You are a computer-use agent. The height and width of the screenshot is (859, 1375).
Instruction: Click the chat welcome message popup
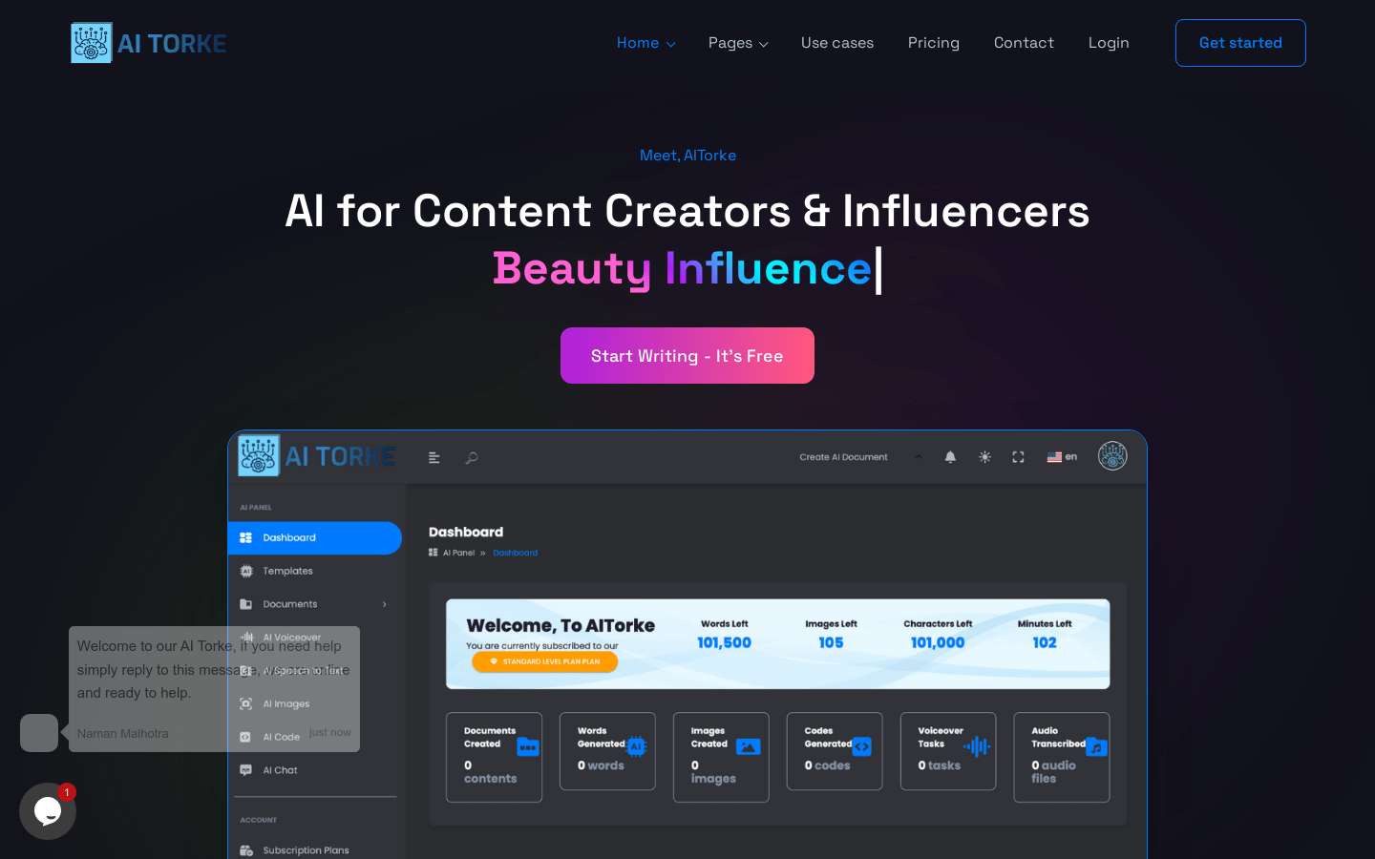click(214, 689)
